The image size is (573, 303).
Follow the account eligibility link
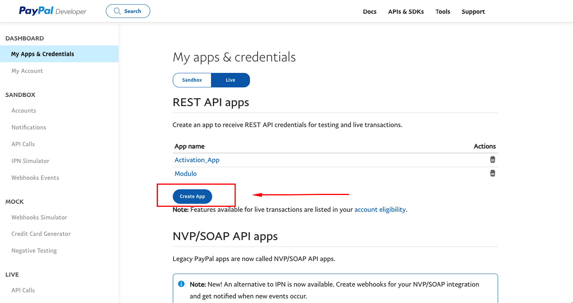click(x=380, y=210)
